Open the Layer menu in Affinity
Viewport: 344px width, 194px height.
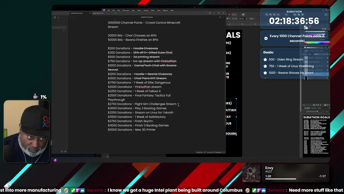click(133, 10)
